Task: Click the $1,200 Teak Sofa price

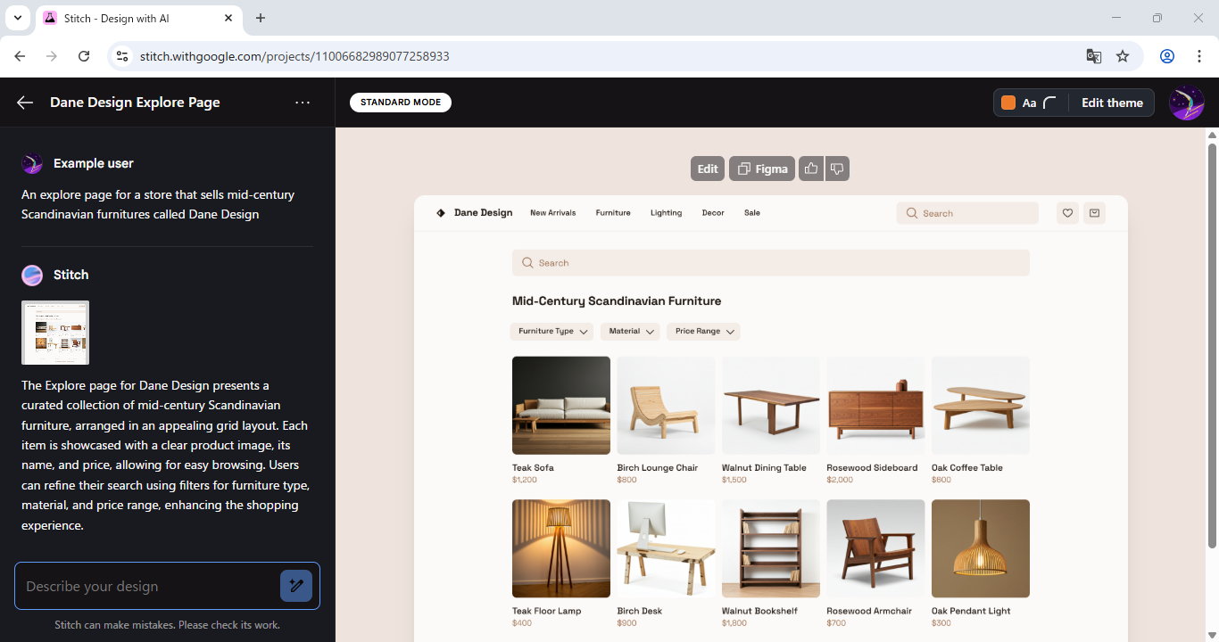Action: point(525,480)
